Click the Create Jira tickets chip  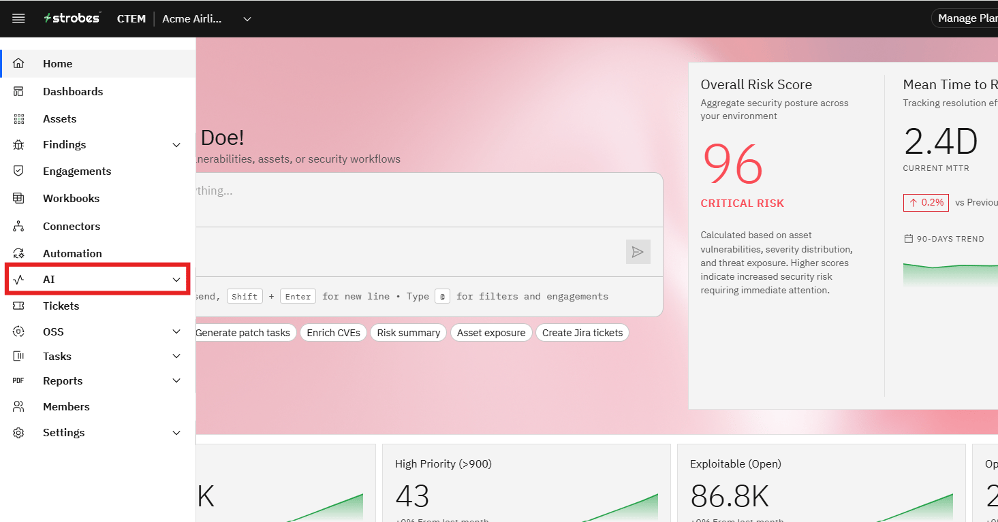coord(582,333)
